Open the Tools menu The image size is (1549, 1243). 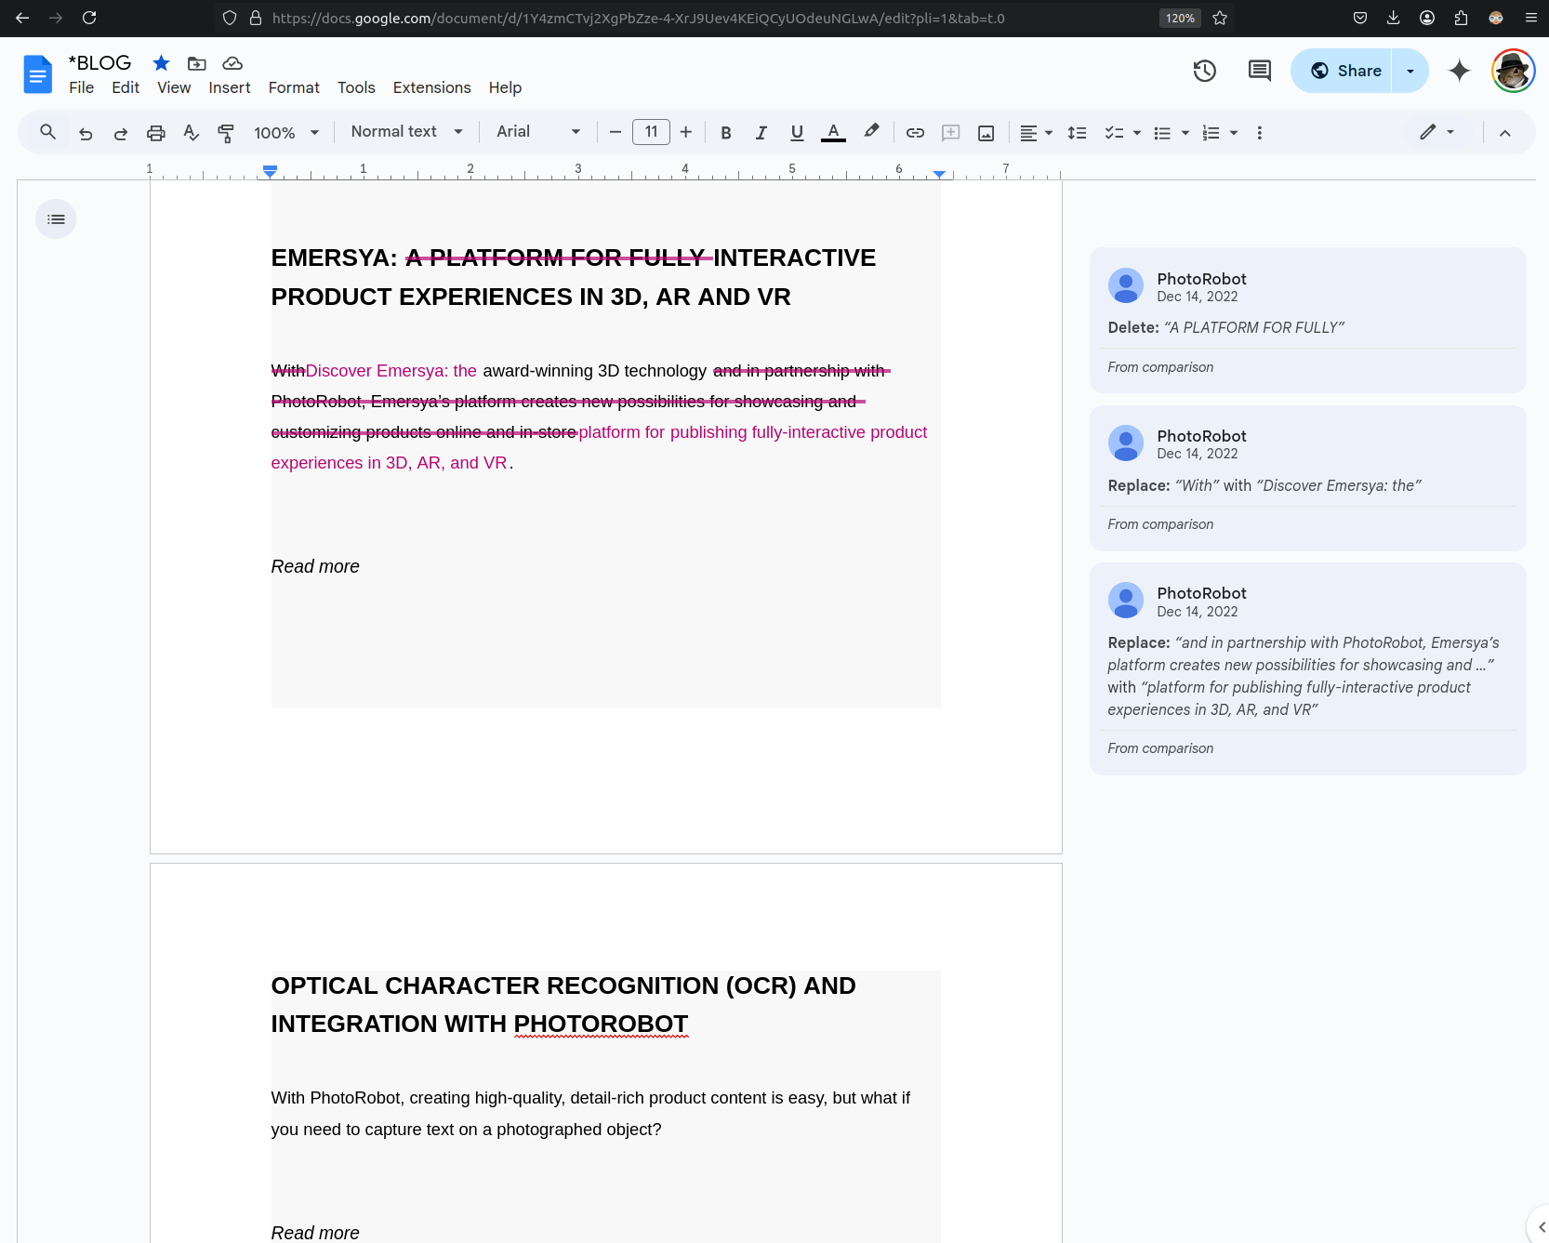tap(356, 87)
